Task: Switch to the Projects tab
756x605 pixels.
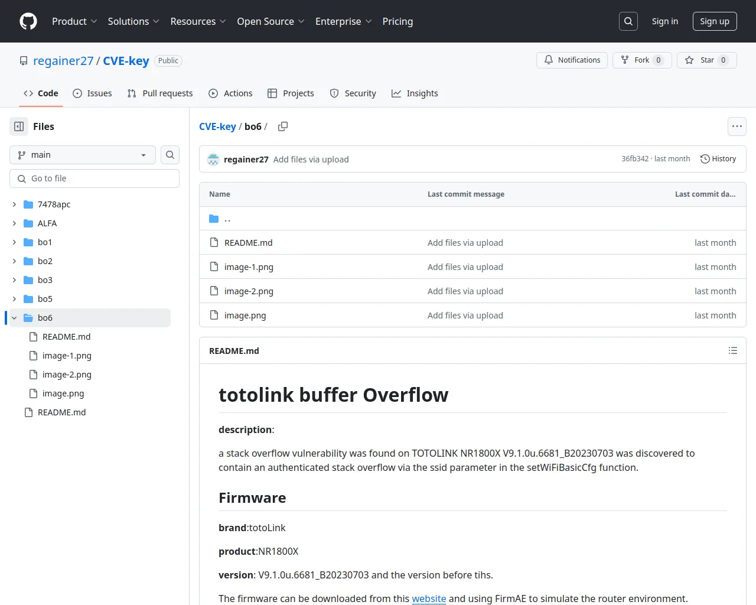Action: coord(291,93)
